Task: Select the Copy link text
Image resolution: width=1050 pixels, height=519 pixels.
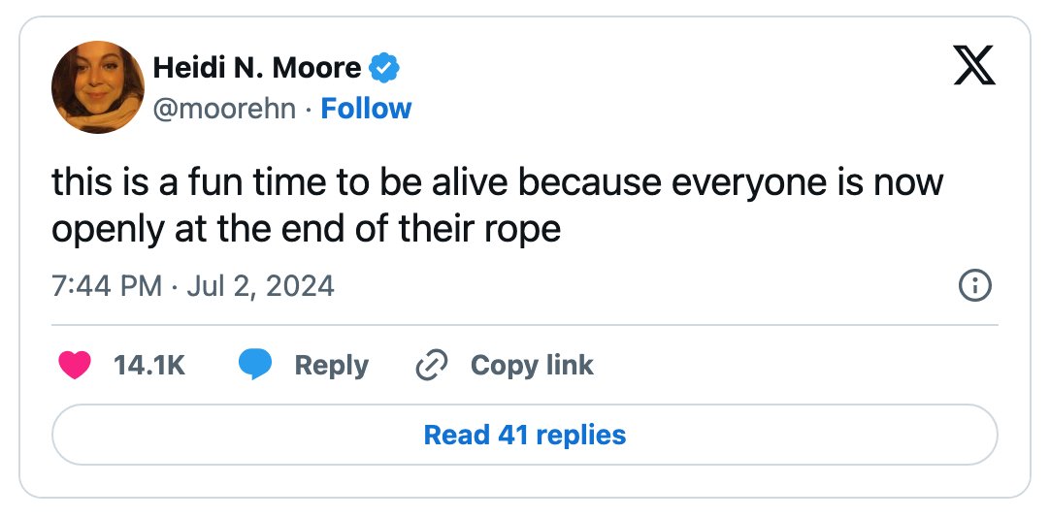Action: (532, 366)
